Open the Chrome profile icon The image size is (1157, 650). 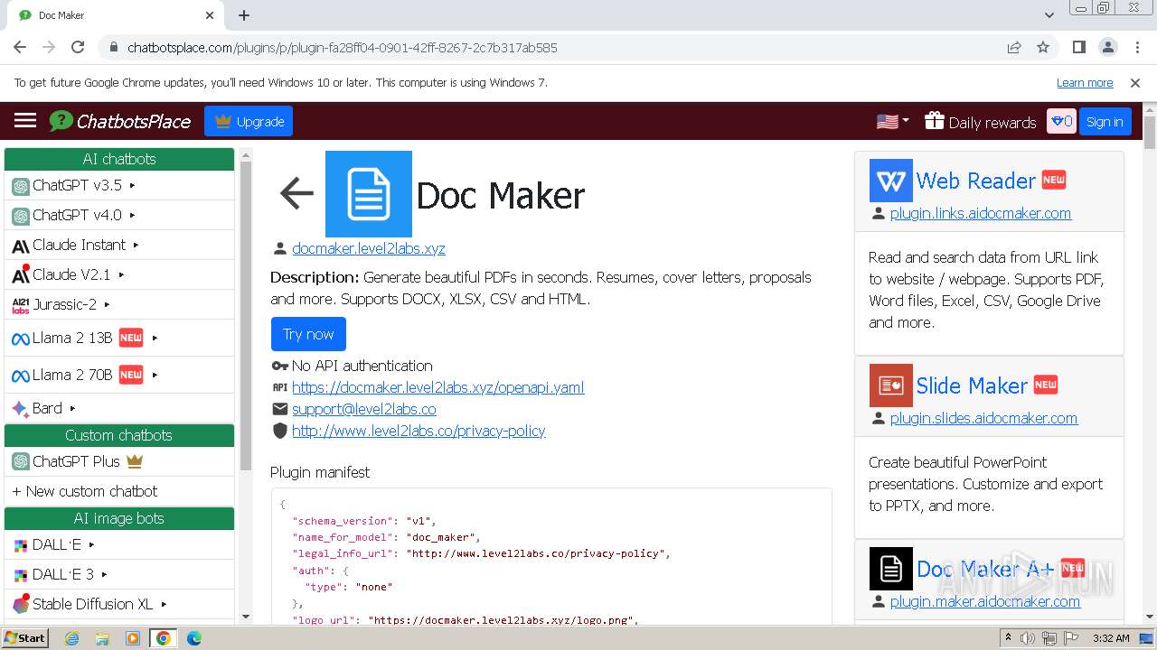coord(1107,47)
